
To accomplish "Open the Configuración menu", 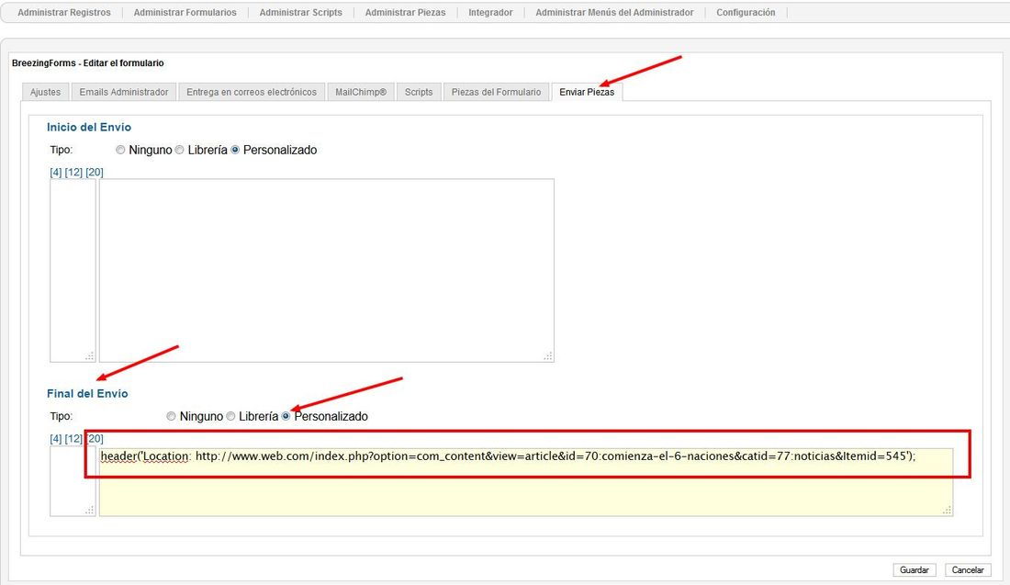I will [x=746, y=12].
